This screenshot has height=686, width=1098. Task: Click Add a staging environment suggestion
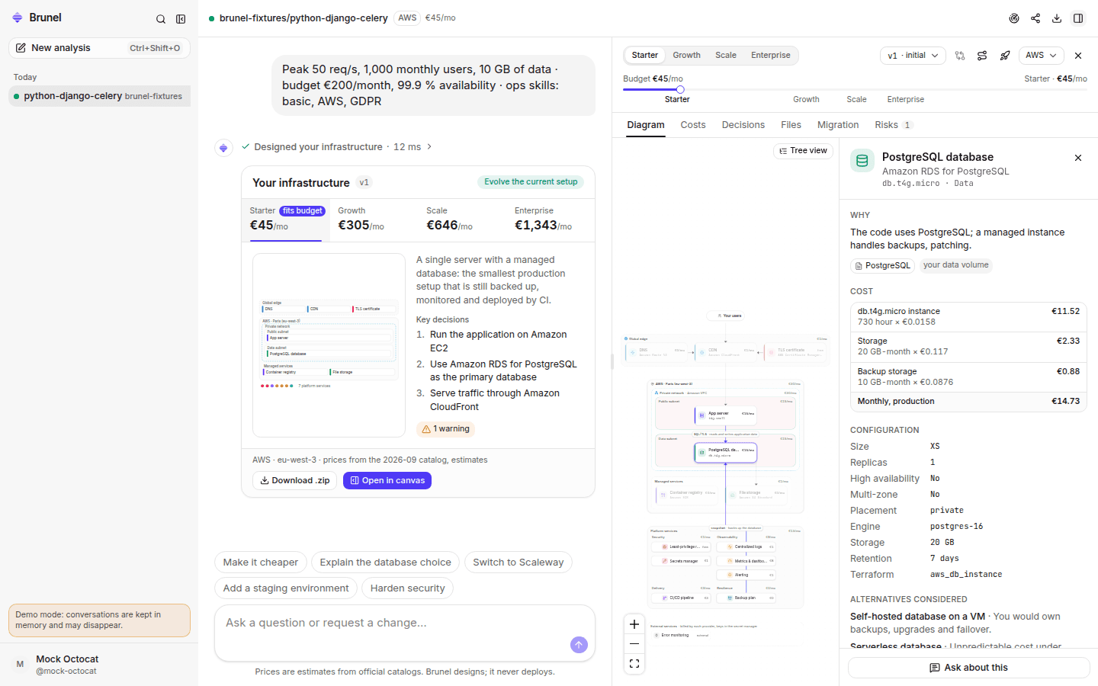pos(286,588)
